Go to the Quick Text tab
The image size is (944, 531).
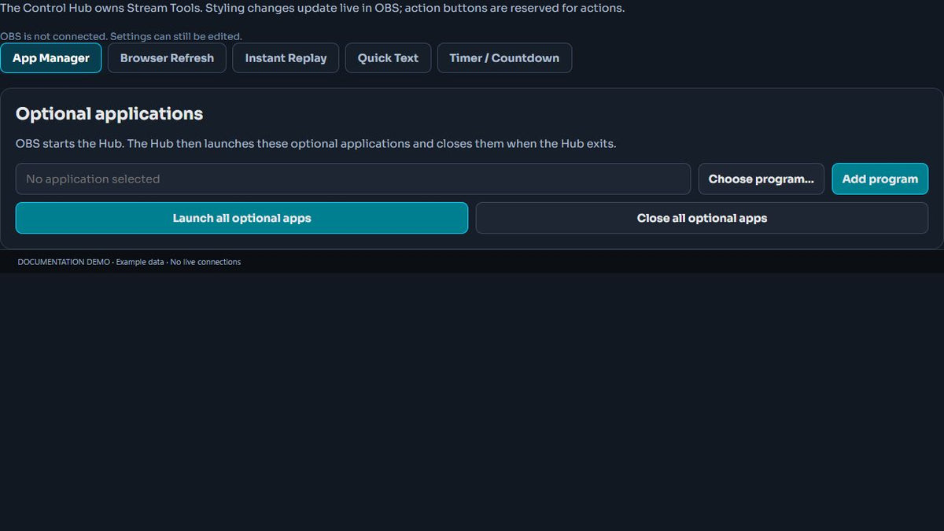click(388, 58)
